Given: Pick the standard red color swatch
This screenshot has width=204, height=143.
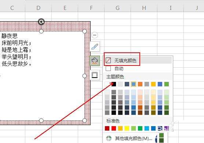Looking at the screenshot, I should click(x=114, y=128).
